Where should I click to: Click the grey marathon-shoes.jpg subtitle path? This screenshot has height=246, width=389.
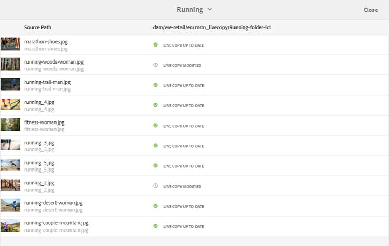(x=46, y=49)
